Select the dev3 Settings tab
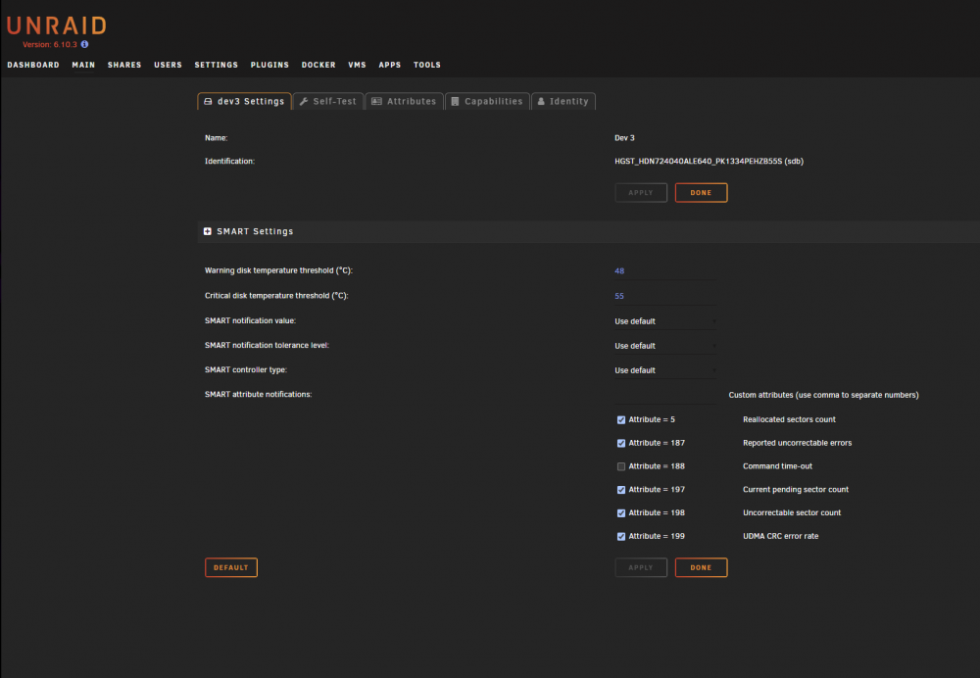 click(x=244, y=101)
